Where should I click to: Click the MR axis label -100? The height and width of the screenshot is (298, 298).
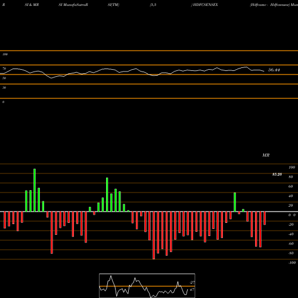[292, 263]
